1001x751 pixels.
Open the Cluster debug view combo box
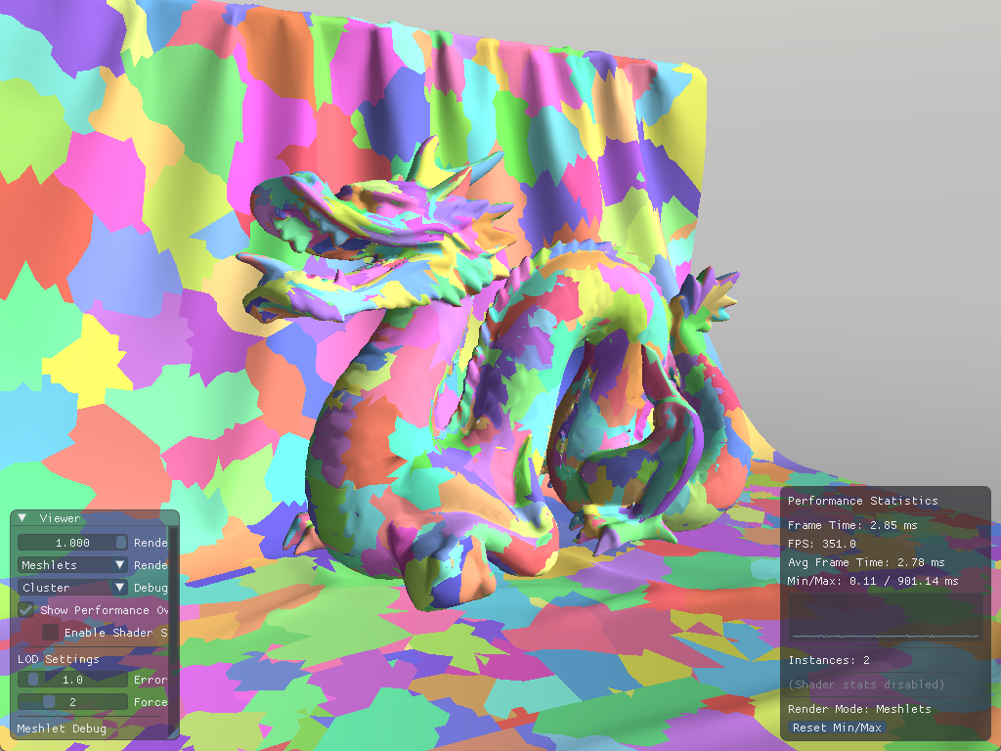click(64, 587)
